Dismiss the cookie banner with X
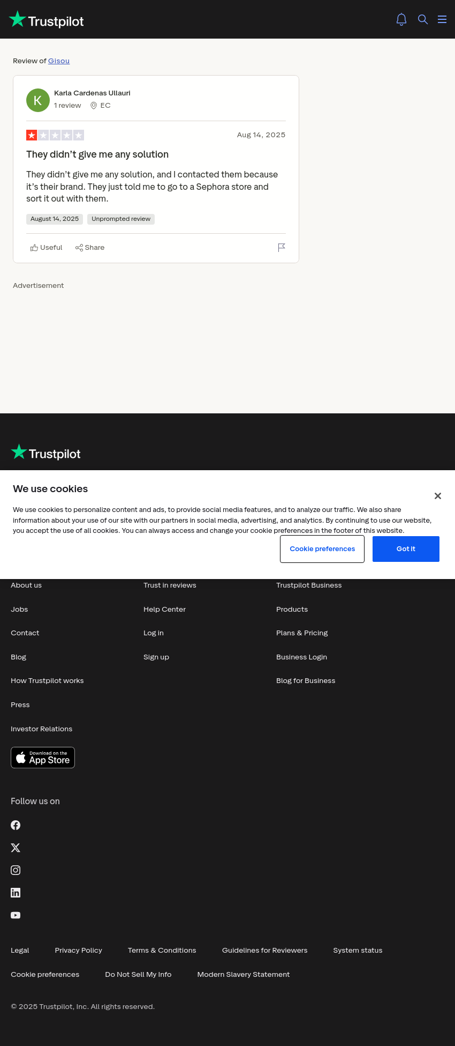 point(438,496)
